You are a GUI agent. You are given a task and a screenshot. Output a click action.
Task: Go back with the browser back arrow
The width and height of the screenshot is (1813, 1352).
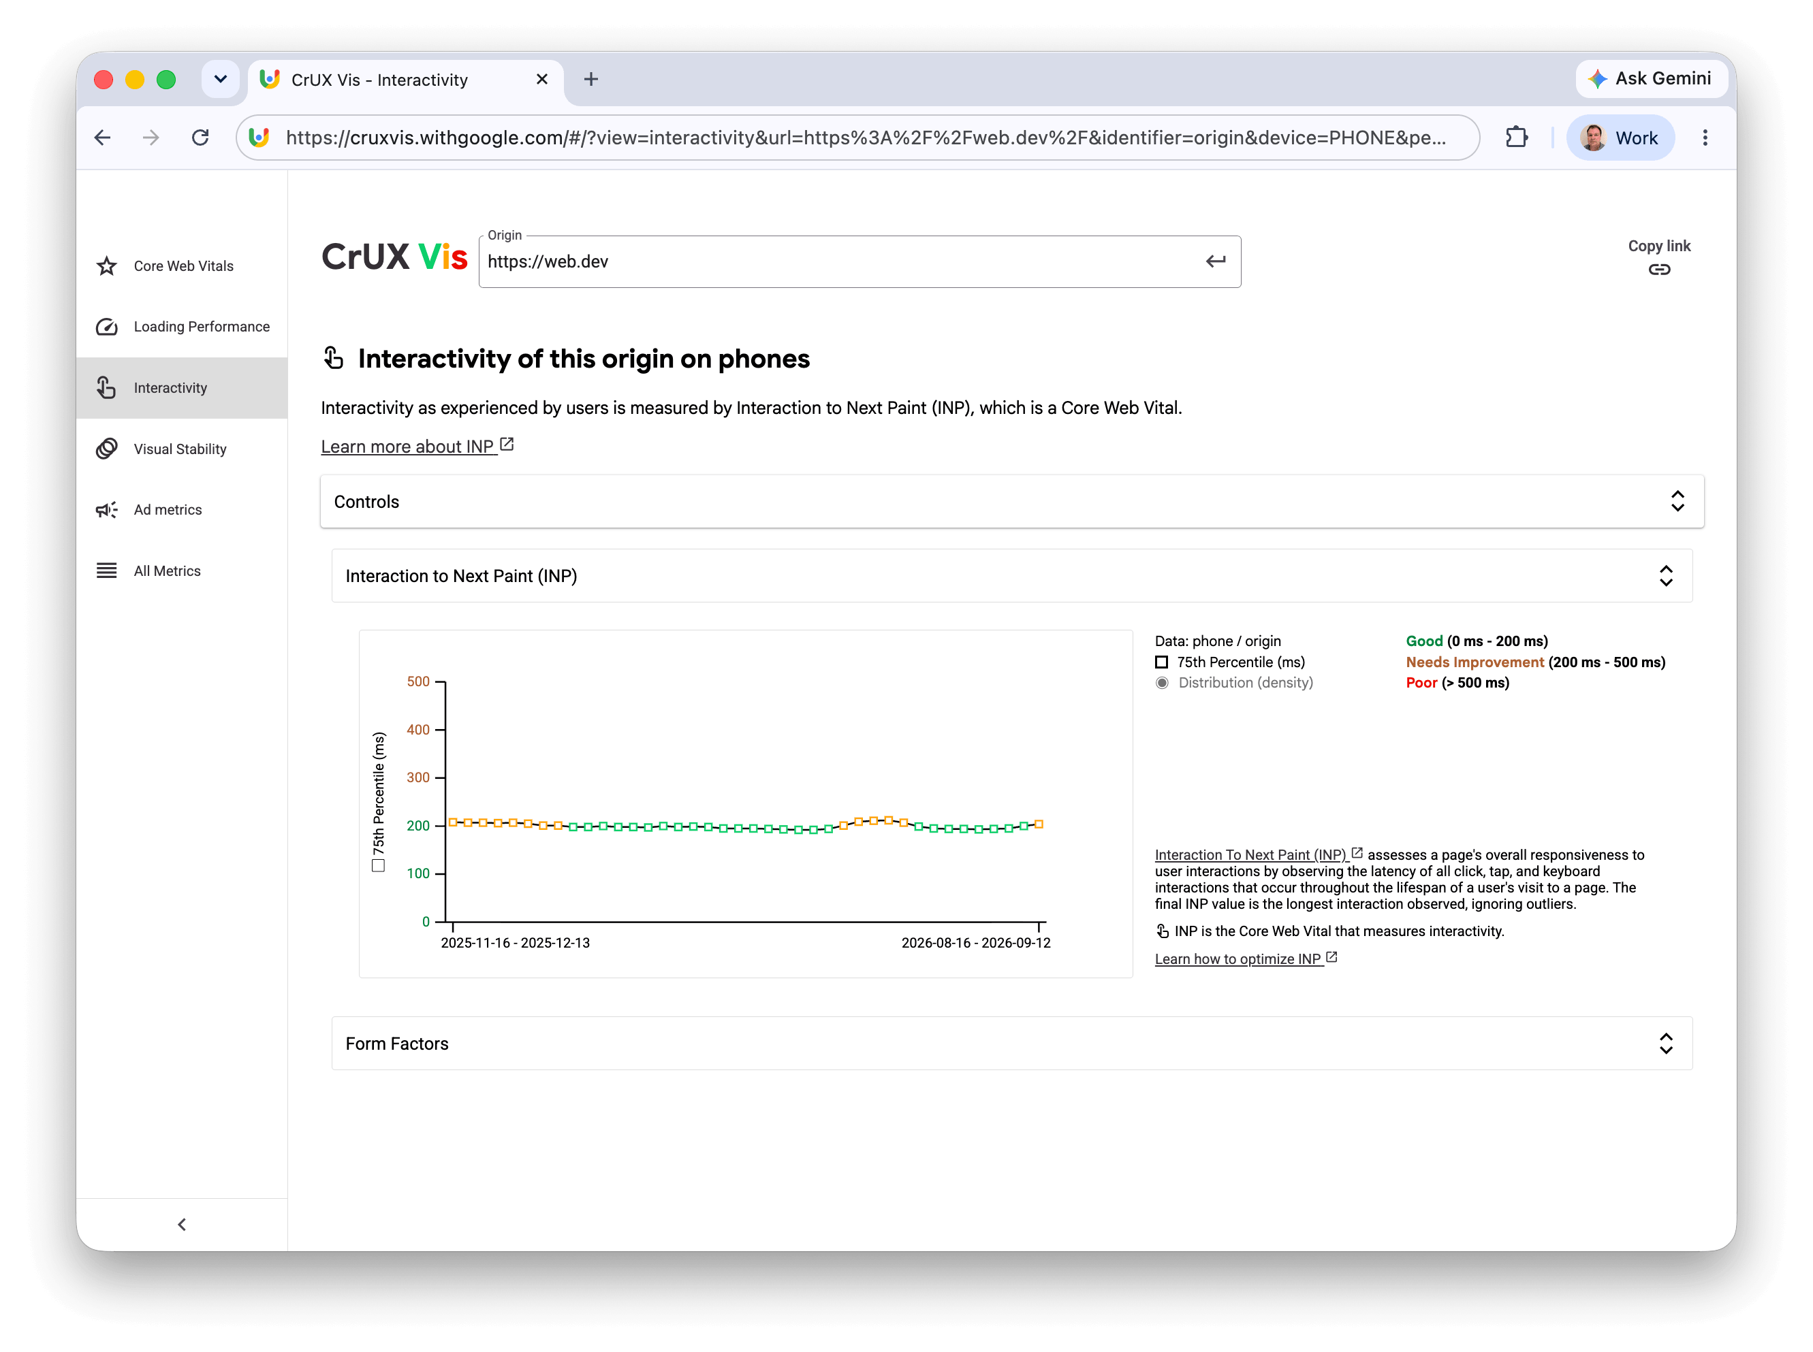click(x=102, y=138)
